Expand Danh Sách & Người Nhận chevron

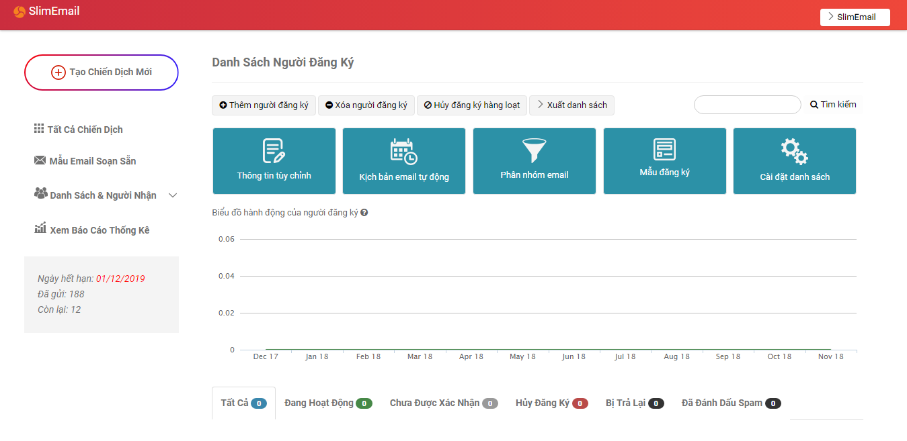click(173, 195)
